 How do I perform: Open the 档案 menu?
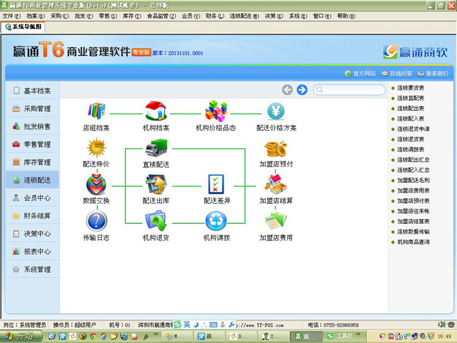pyautogui.click(x=35, y=16)
